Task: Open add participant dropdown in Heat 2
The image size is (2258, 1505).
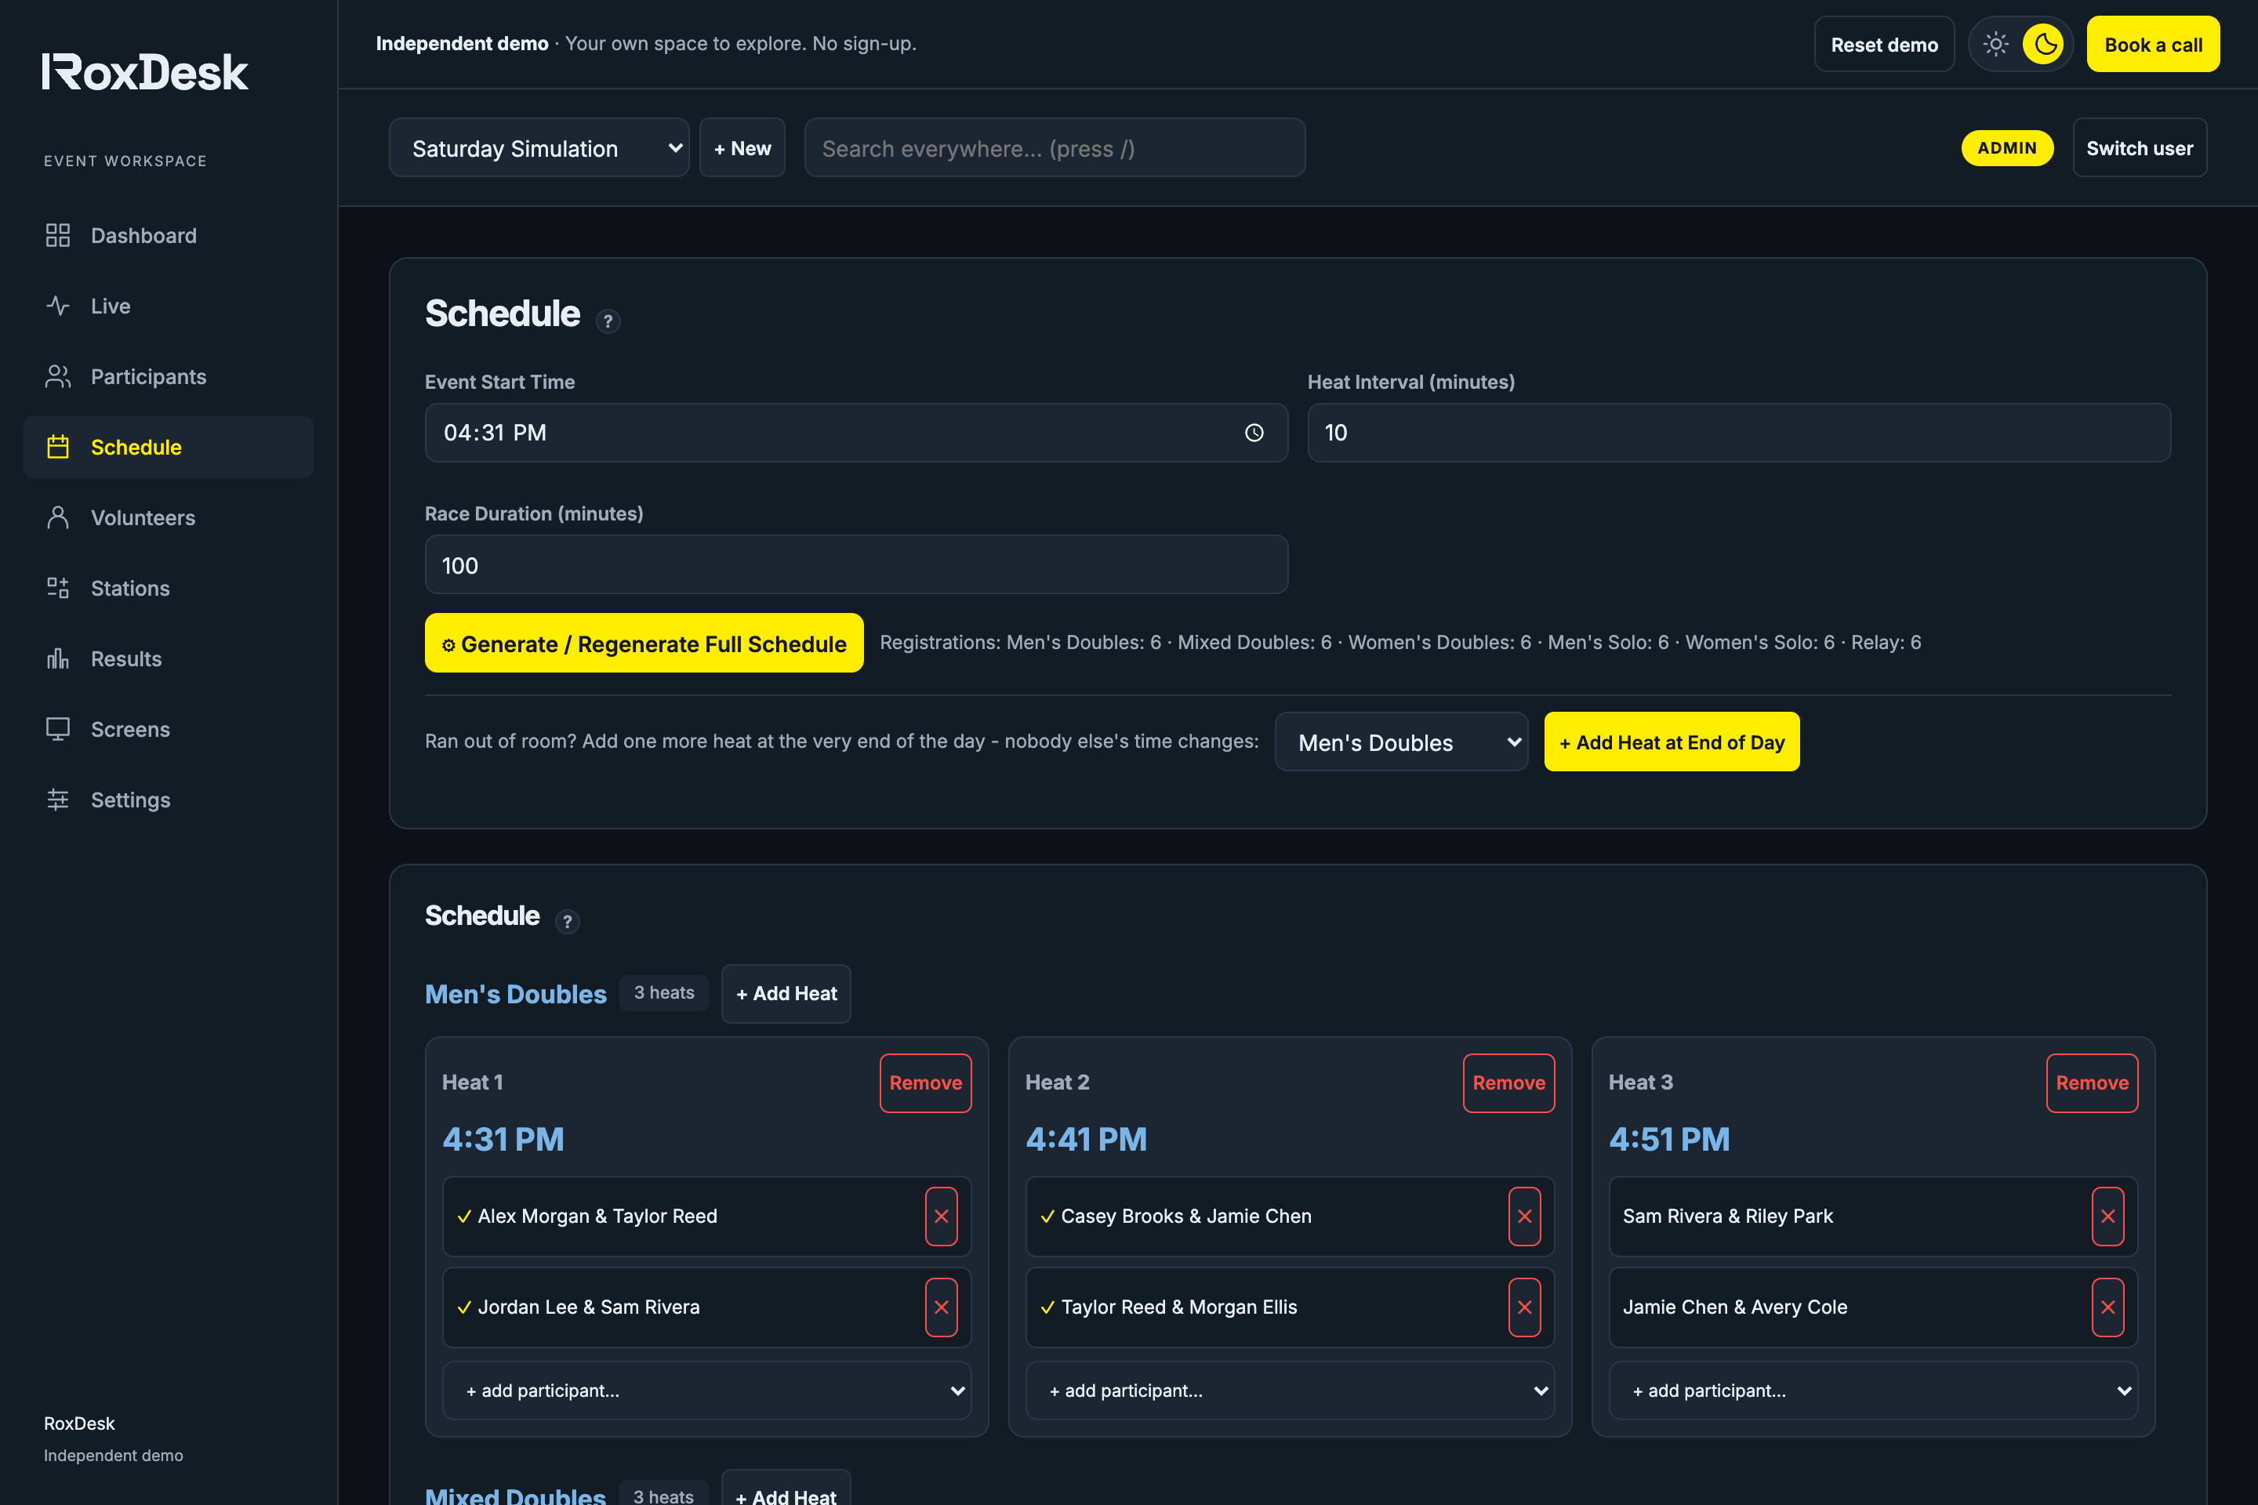Action: (1291, 1391)
